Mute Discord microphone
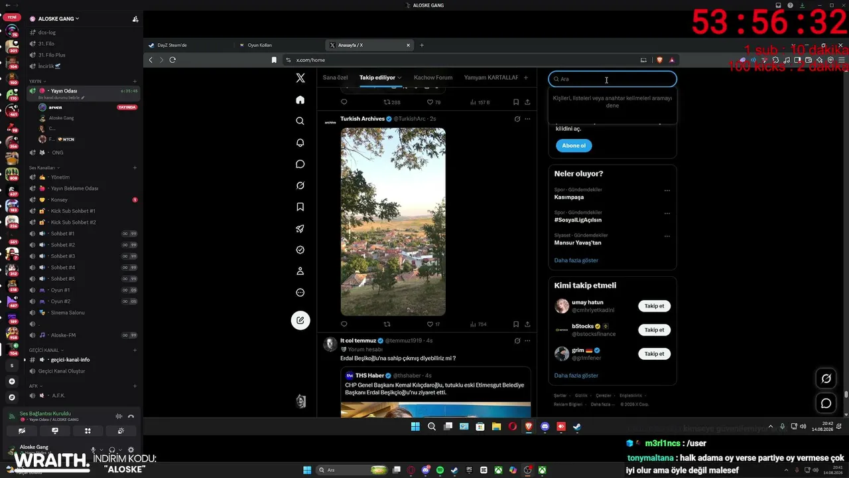This screenshot has height=478, width=849. coord(93,450)
